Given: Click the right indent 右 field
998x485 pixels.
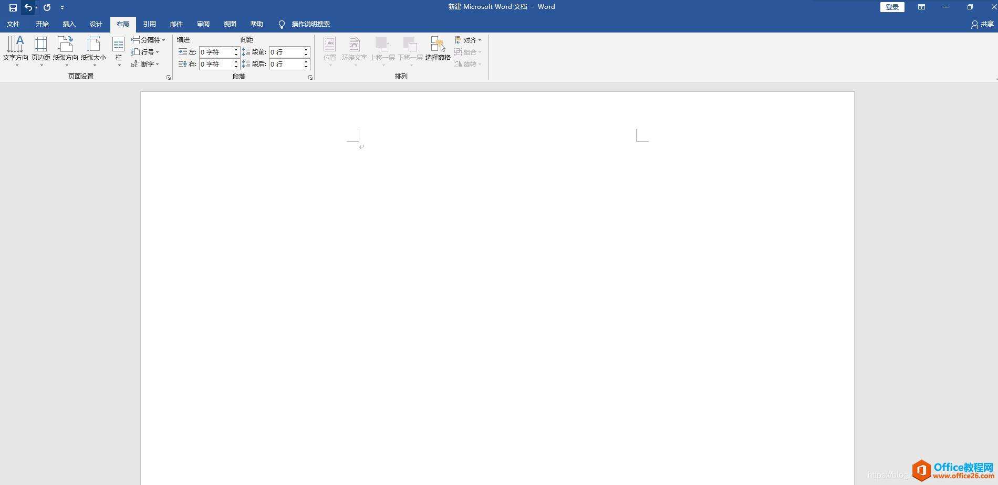Looking at the screenshot, I should pos(215,64).
